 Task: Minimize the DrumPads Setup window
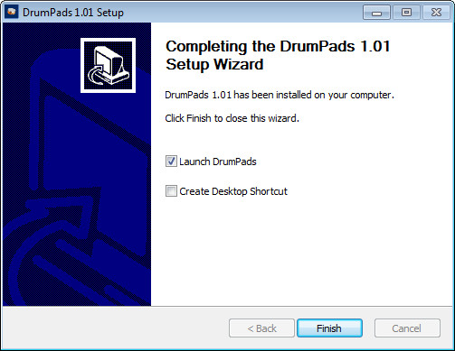coord(376,13)
